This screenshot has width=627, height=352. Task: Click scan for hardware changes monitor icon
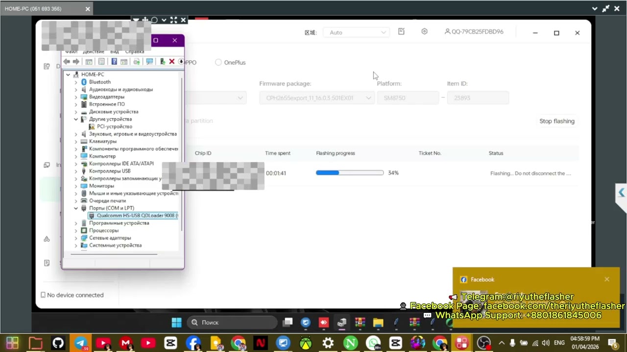149,62
